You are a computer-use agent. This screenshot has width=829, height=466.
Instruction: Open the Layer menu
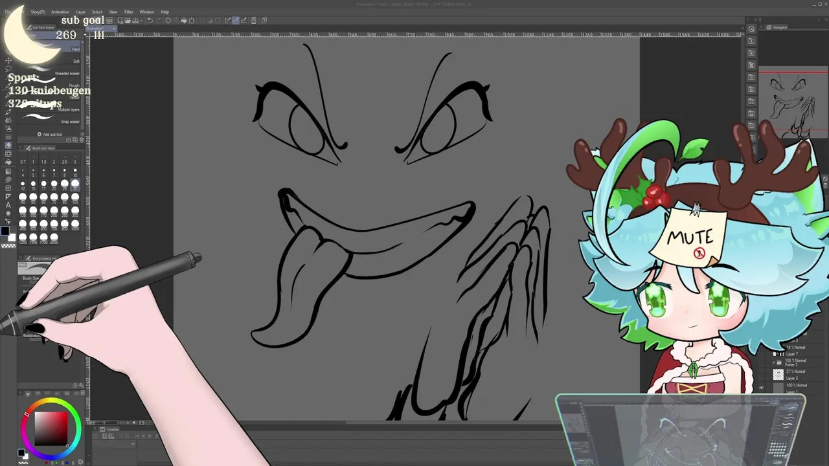80,12
